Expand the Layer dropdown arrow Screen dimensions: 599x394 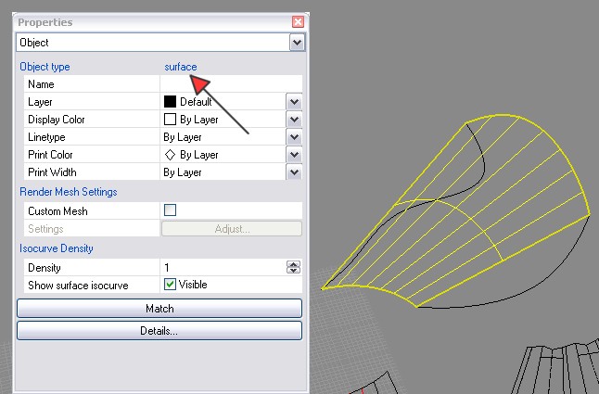294,102
